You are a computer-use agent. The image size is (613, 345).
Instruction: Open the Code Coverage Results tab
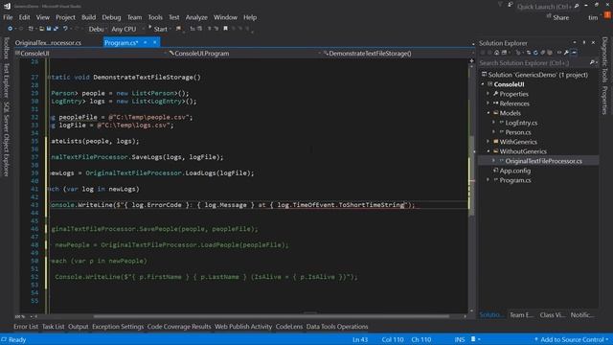[179, 327]
